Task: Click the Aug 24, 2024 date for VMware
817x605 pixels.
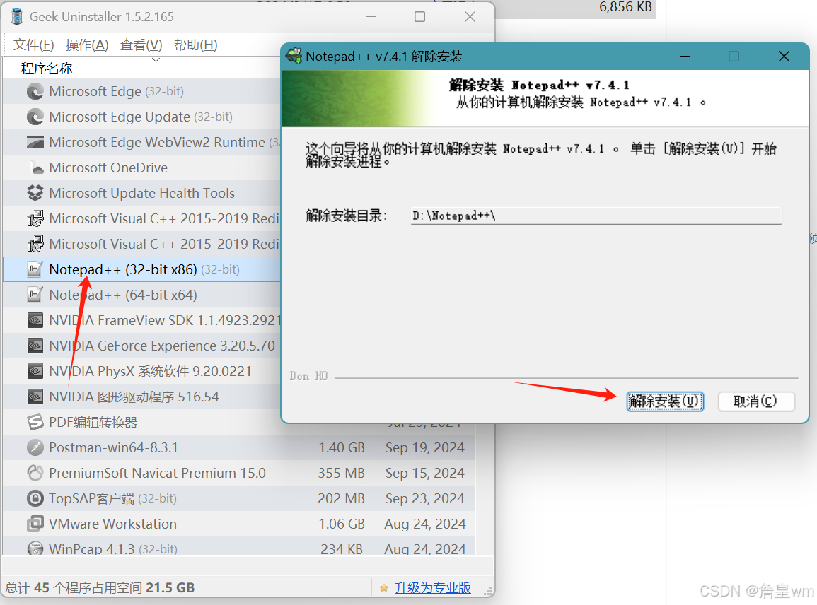Action: (x=424, y=524)
